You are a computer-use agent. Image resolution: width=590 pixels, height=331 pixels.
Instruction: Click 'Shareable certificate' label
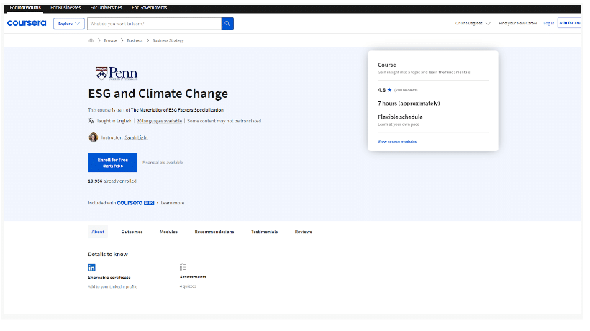[x=109, y=278]
